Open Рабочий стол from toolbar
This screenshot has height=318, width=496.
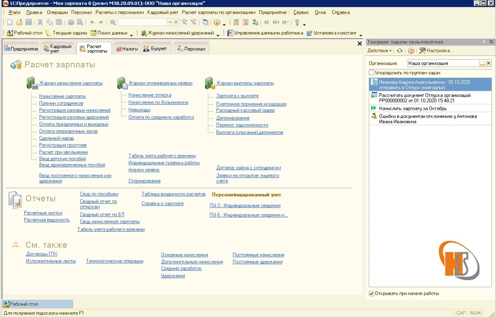tap(25, 33)
